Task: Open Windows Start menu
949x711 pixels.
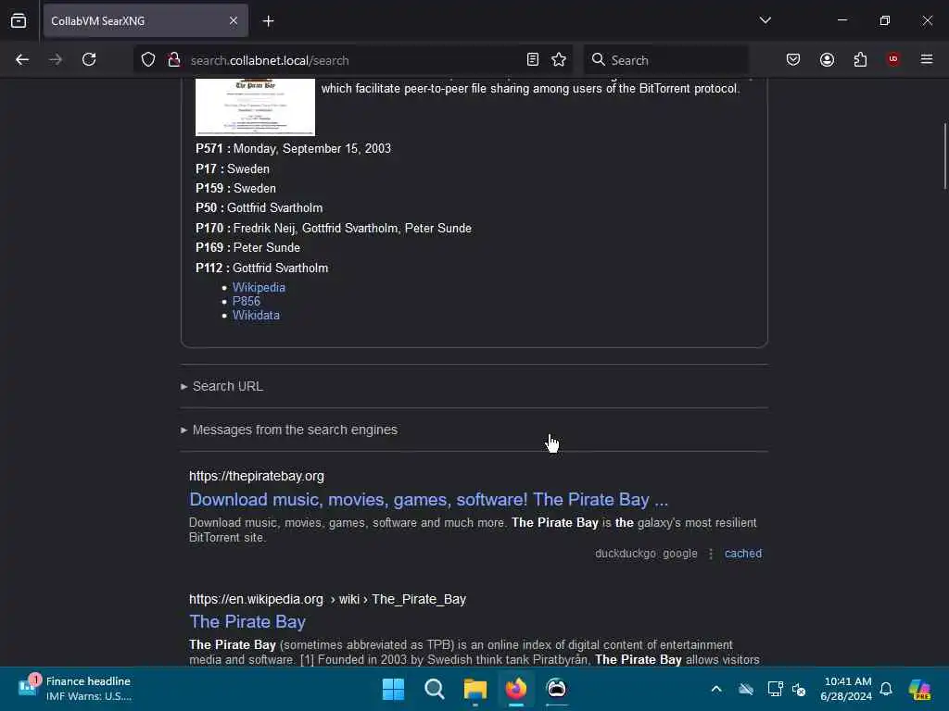Action: click(393, 689)
